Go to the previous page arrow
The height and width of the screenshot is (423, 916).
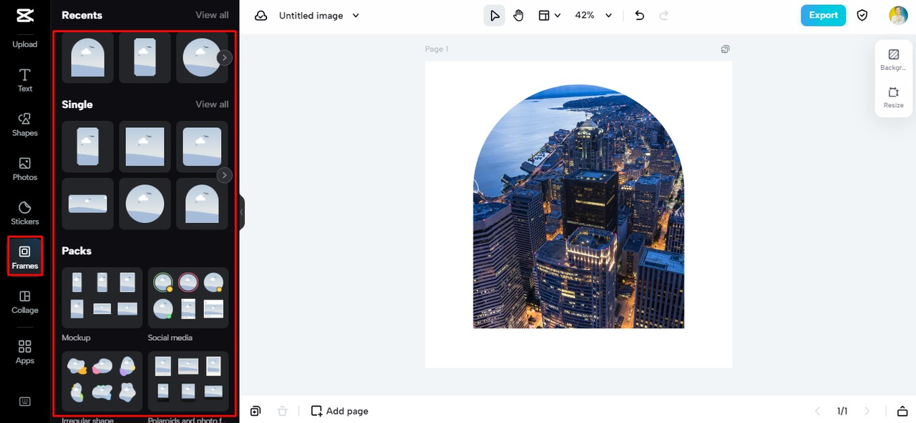pyautogui.click(x=817, y=411)
